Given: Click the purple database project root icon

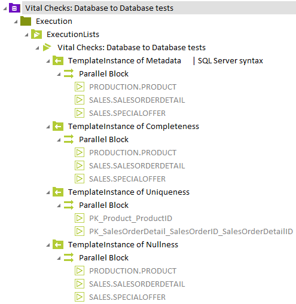Looking at the screenshot, I should point(14,8).
